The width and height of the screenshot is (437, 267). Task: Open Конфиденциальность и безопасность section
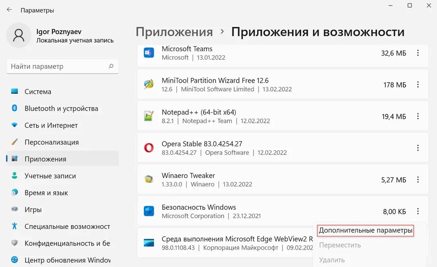[62, 243]
